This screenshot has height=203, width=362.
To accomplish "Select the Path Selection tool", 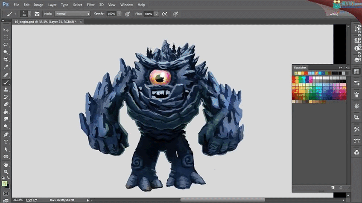I will click(x=6, y=149).
